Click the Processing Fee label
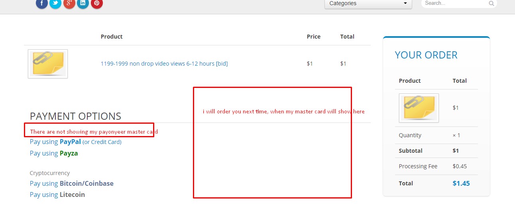Image resolution: width=515 pixels, height=214 pixels. tap(418, 166)
